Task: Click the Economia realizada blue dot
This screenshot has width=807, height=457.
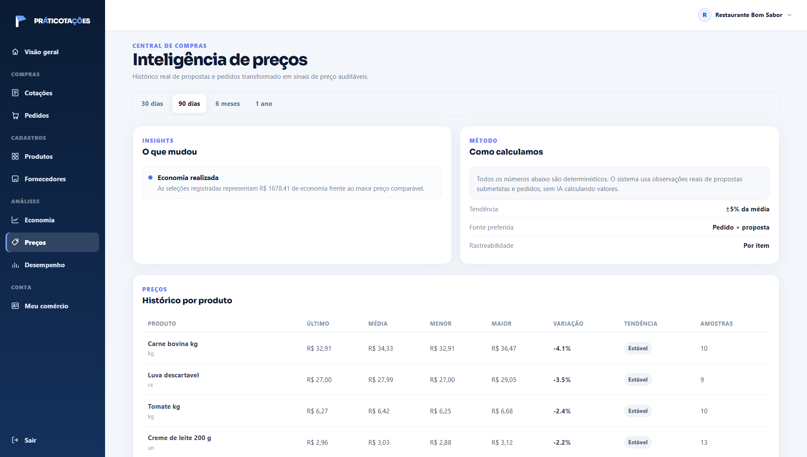Action: (150, 177)
